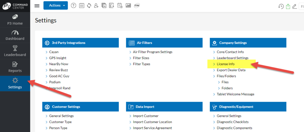Click the green share upload icon
Viewport: 304px width, 132px height.
point(288,7)
